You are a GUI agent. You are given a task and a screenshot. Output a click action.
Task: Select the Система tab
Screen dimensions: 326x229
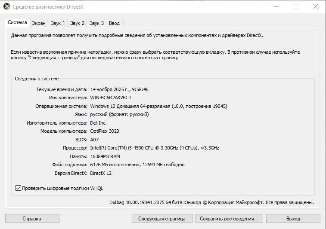[x=18, y=22]
